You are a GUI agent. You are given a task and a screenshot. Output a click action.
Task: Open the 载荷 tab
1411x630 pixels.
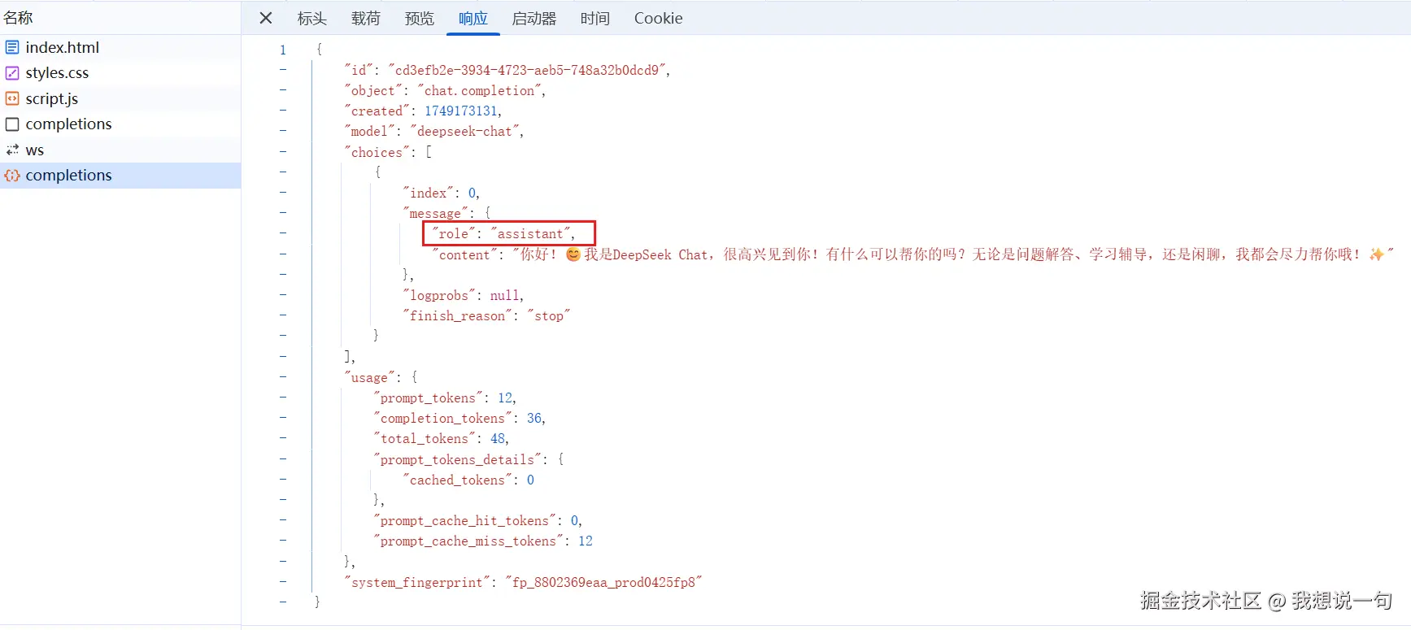366,18
